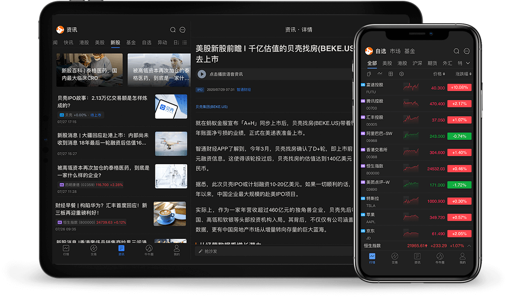Select 期货 filter tab on phone
508x297 pixels.
click(432, 63)
